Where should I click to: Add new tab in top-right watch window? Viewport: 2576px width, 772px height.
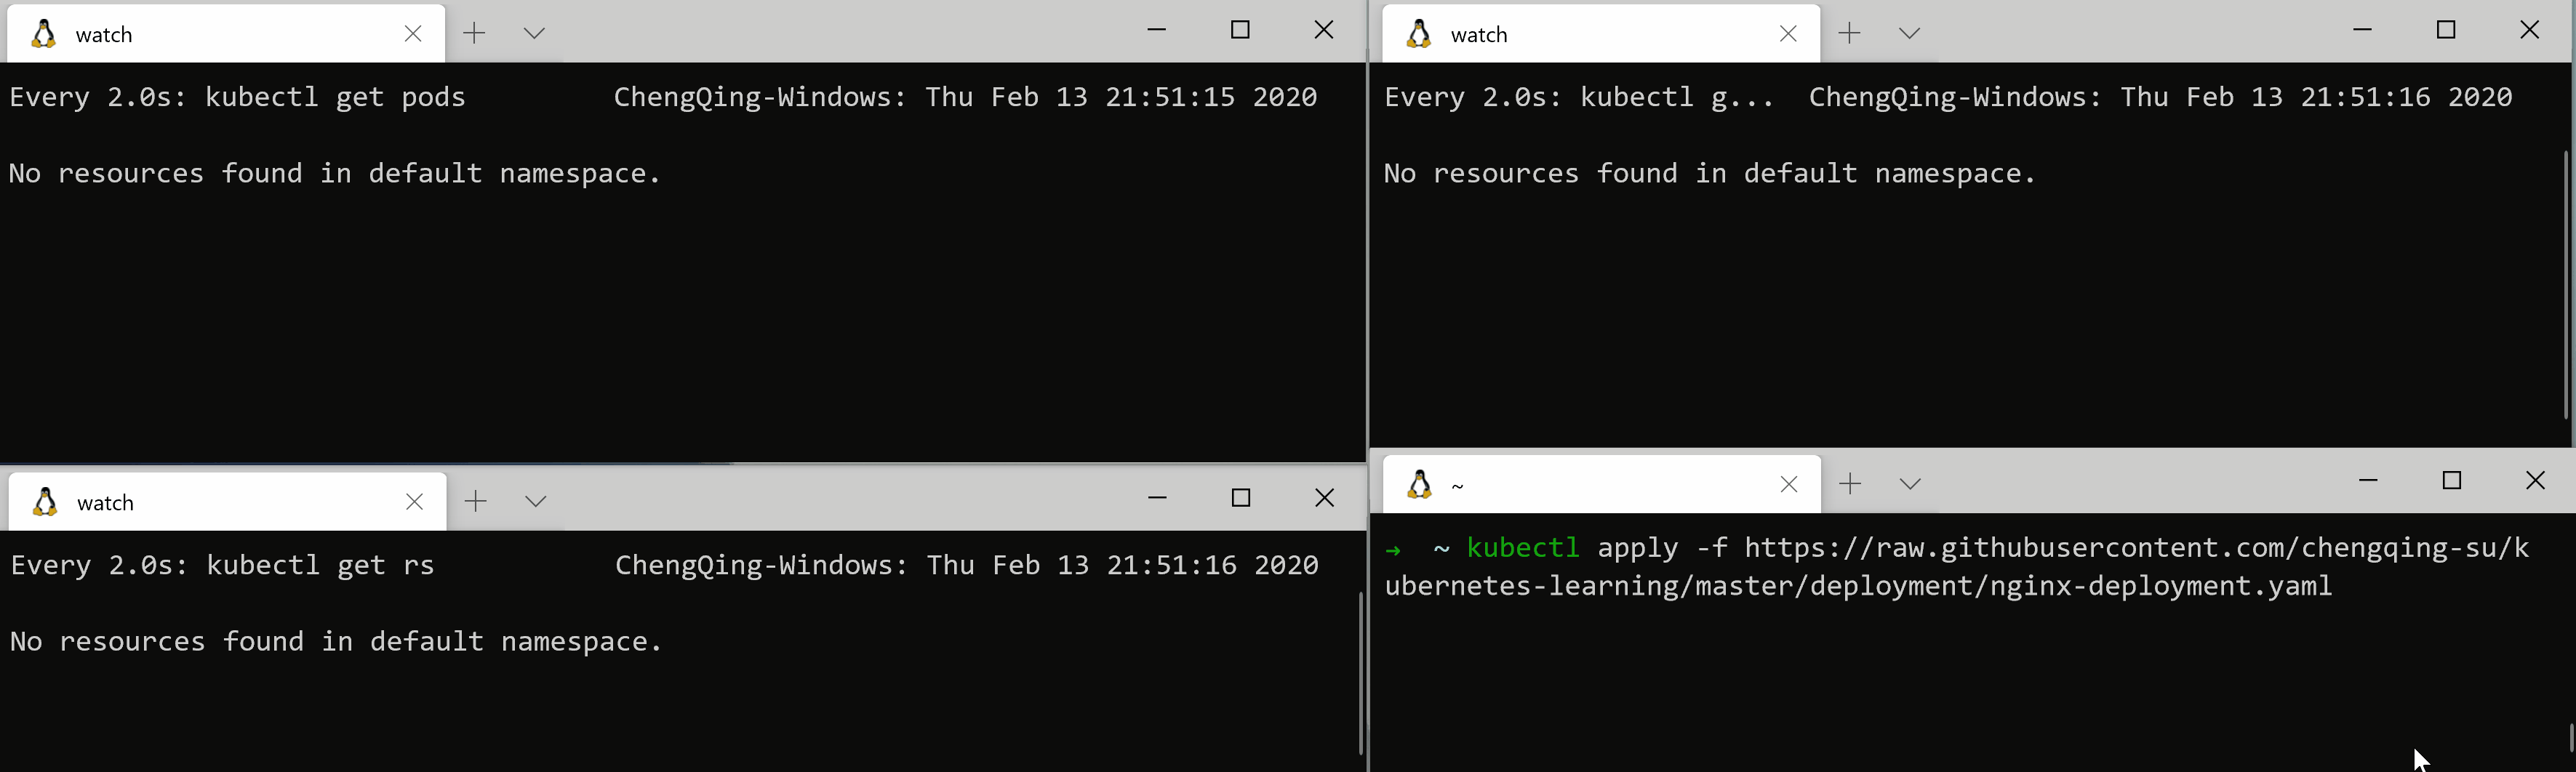pyautogui.click(x=1849, y=33)
